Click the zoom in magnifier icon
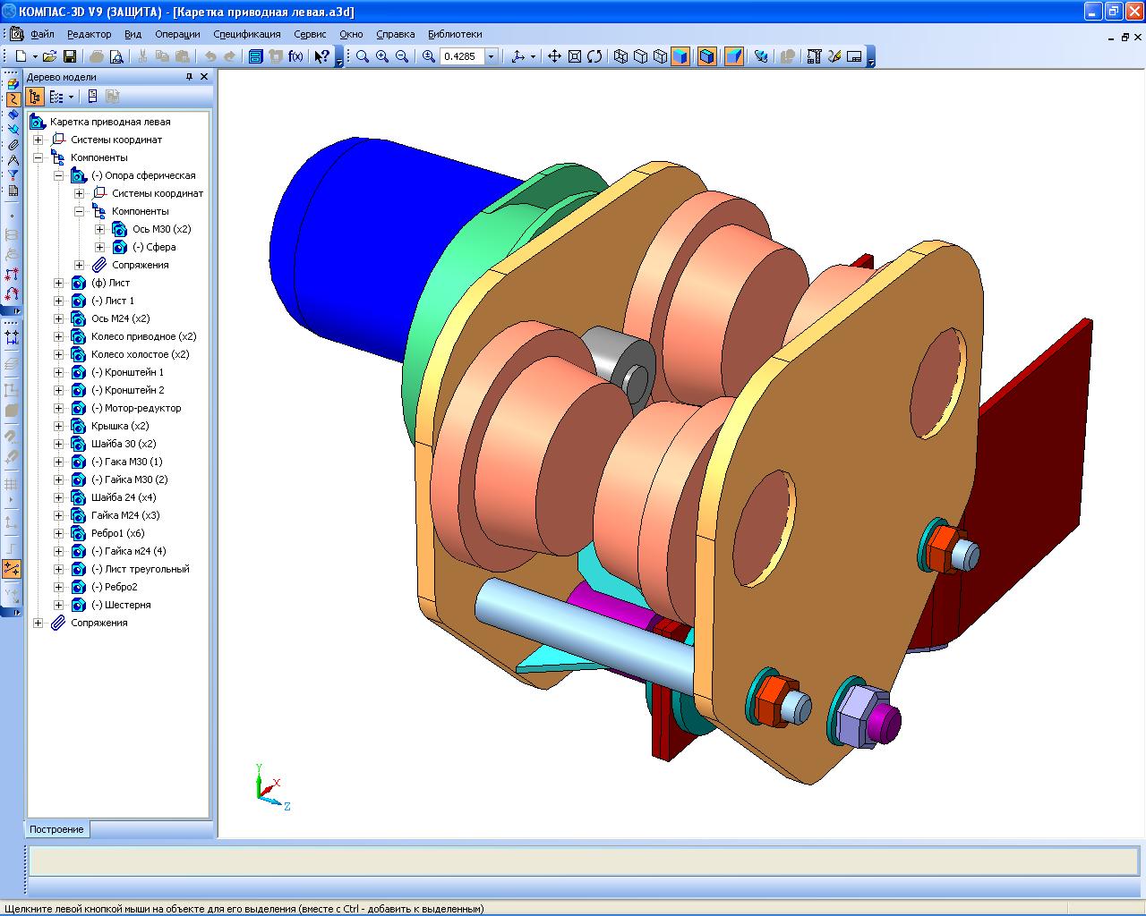The width and height of the screenshot is (1146, 916). coord(382,56)
